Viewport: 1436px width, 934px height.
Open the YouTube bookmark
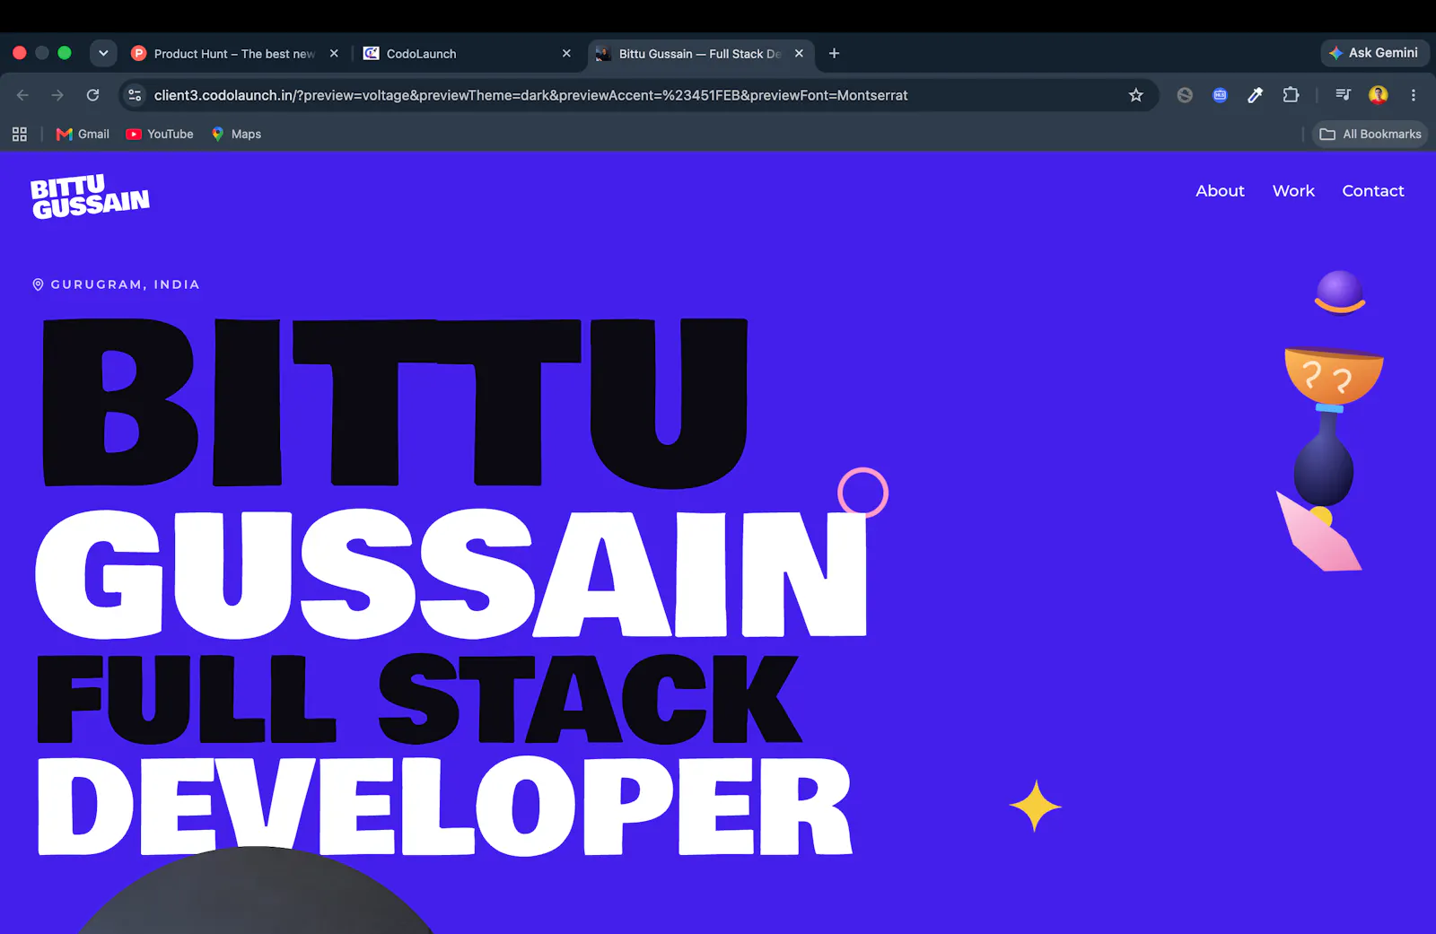(x=160, y=134)
